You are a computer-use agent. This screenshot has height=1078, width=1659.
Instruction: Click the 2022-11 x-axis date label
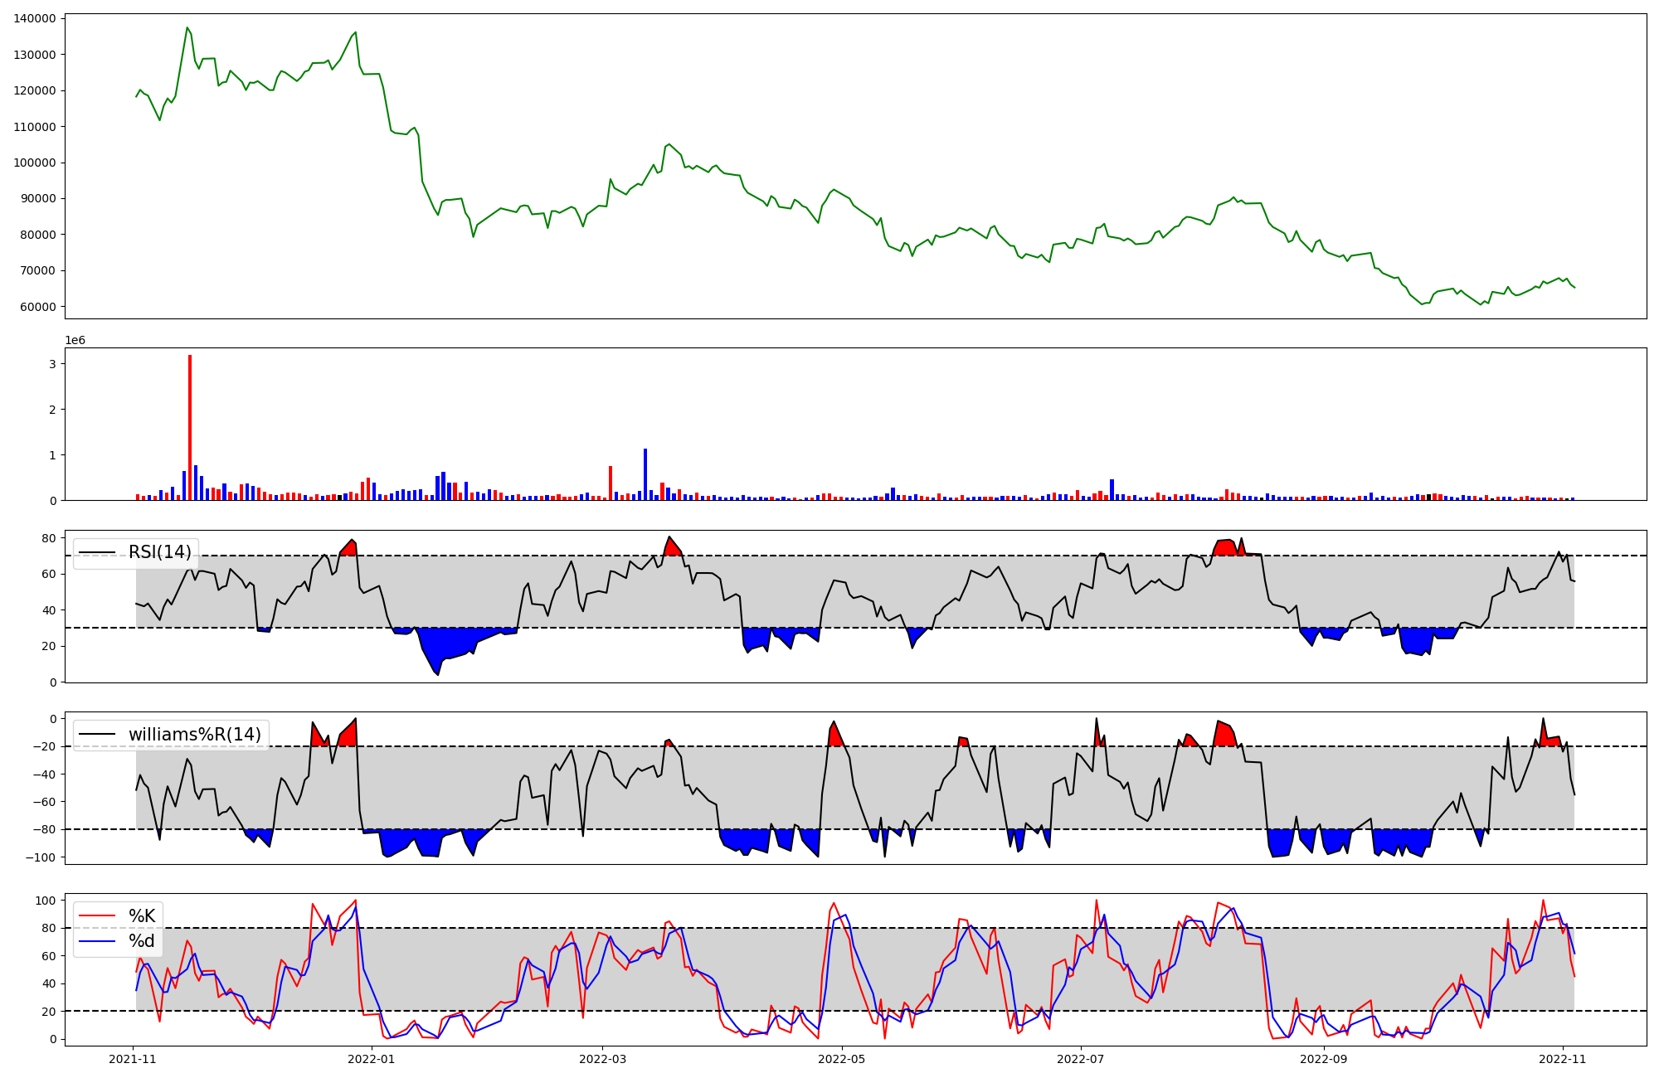coord(1563,1059)
